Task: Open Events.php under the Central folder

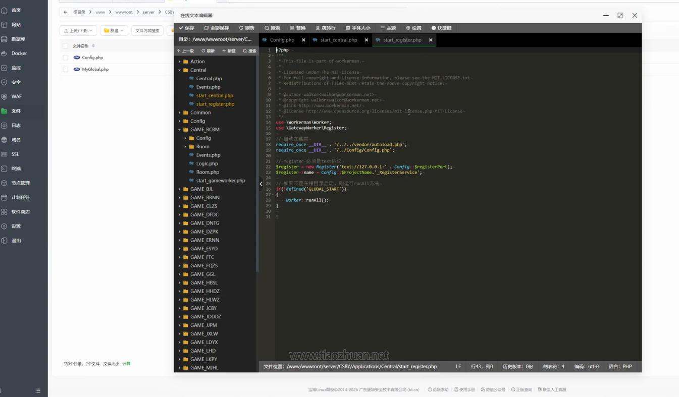Action: pos(208,87)
